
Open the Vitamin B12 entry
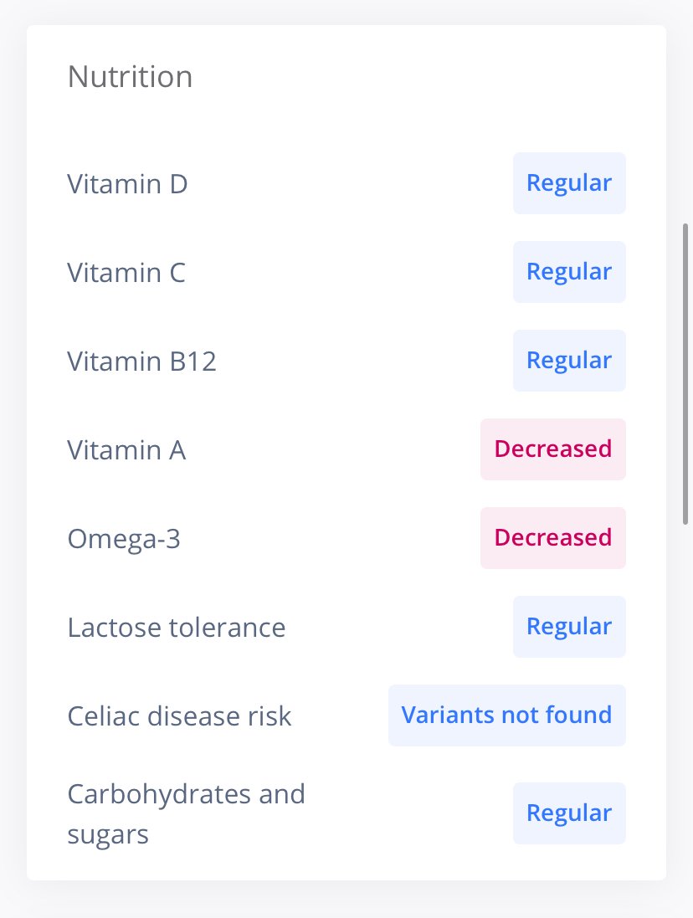pyautogui.click(x=346, y=361)
